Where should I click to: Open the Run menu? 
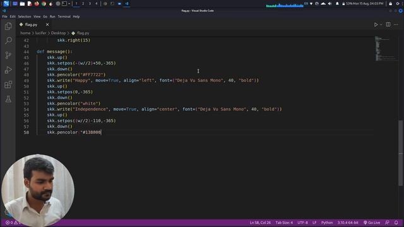coord(52,16)
